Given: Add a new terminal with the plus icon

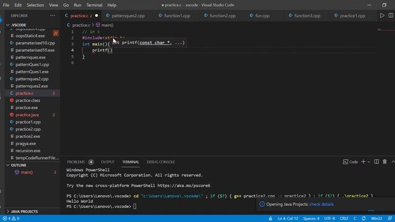Looking at the screenshot, I should tap(364, 162).
